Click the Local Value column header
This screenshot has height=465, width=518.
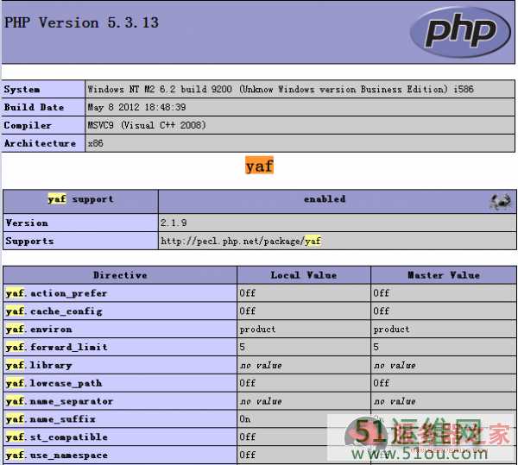point(304,275)
